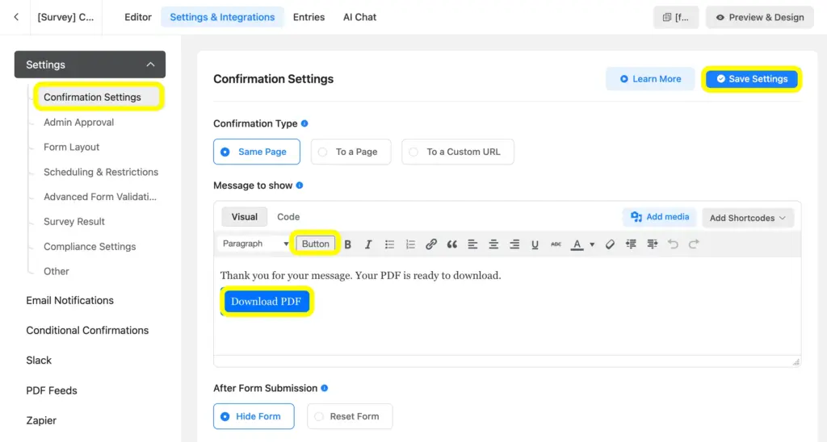Select Hide Form after submission

click(x=254, y=416)
